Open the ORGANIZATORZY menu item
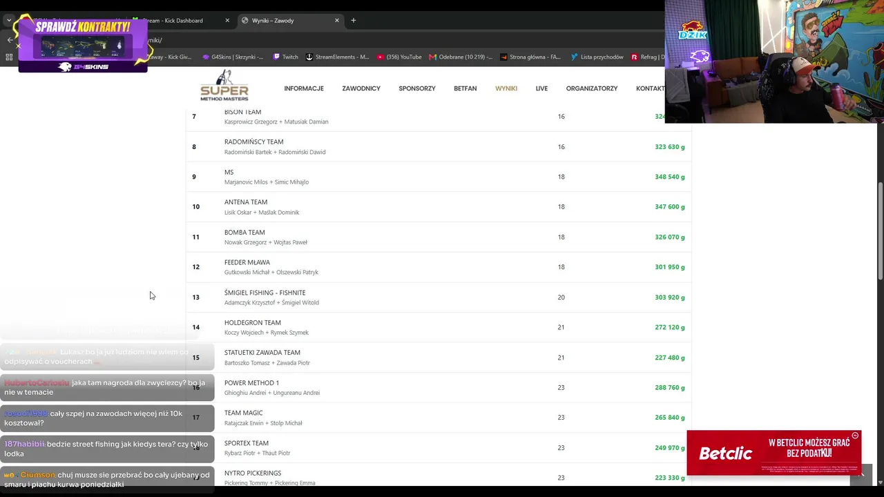The width and height of the screenshot is (884, 497). tap(592, 88)
